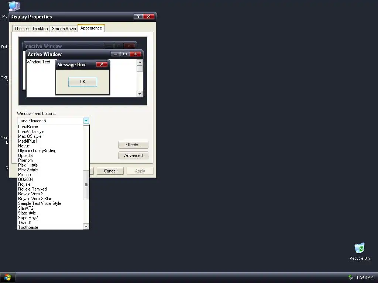378x283 pixels.
Task: Close the Display Properties dialog
Action: point(149,16)
